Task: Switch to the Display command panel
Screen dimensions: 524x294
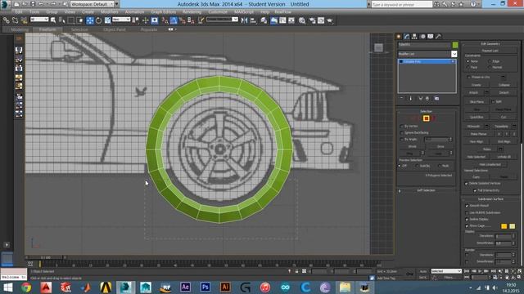Action: tap(431, 36)
